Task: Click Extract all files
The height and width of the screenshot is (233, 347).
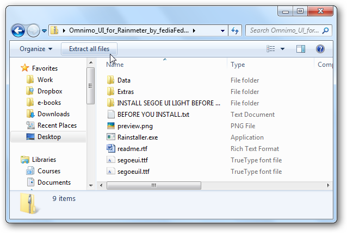Action: tap(89, 49)
